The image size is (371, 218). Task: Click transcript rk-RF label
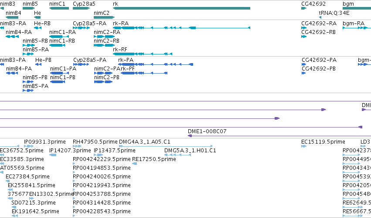pyautogui.click(x=120, y=50)
